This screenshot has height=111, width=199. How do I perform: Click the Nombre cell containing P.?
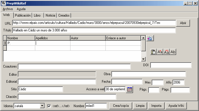(21, 43)
